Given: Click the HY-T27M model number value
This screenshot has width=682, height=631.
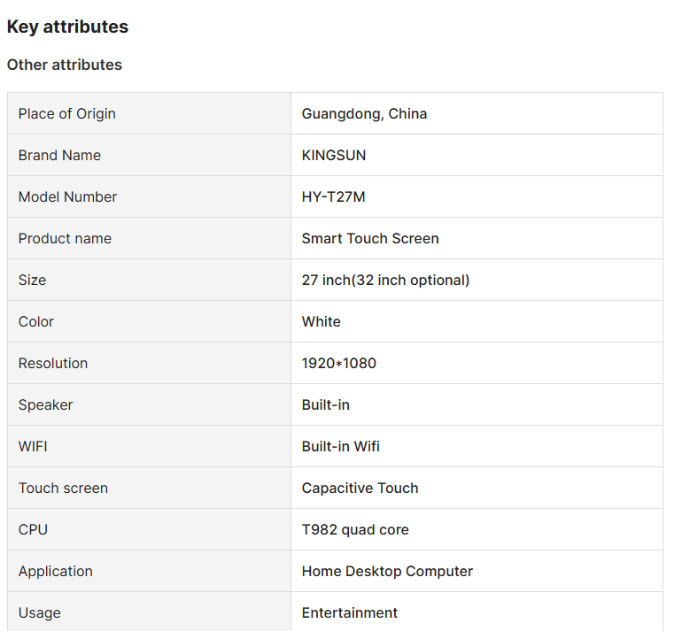Looking at the screenshot, I should coord(334,196).
